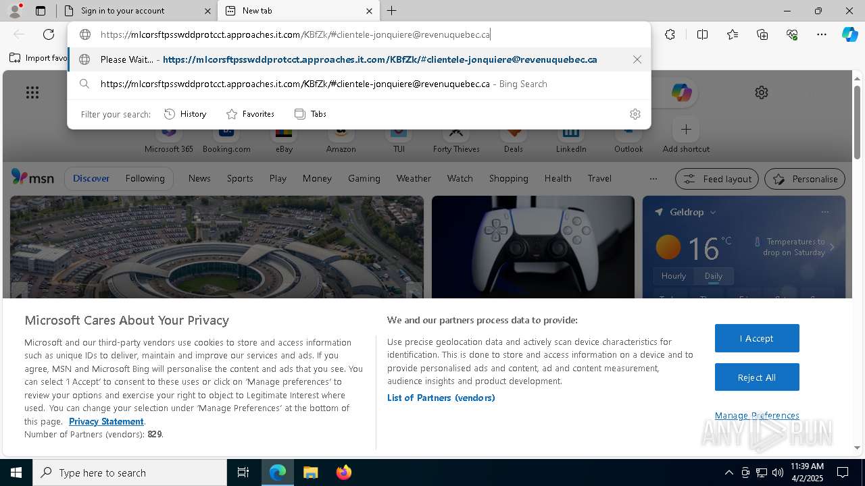This screenshot has height=486, width=865.
Task: Click the Windows taskbar search box
Action: 130,473
